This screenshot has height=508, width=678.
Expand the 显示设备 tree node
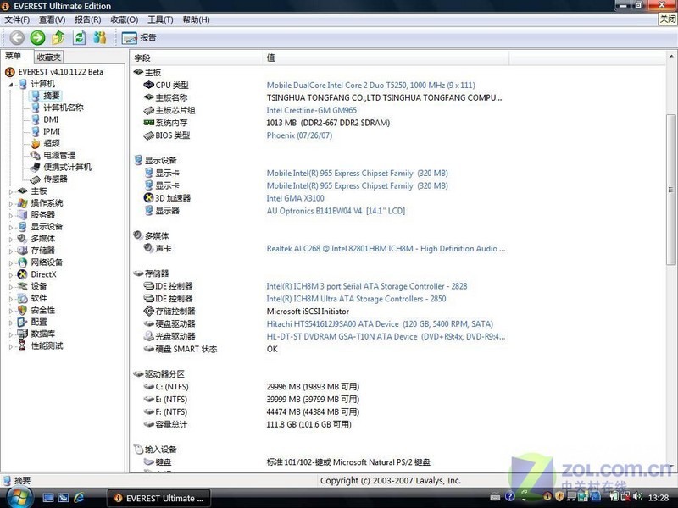coord(11,227)
